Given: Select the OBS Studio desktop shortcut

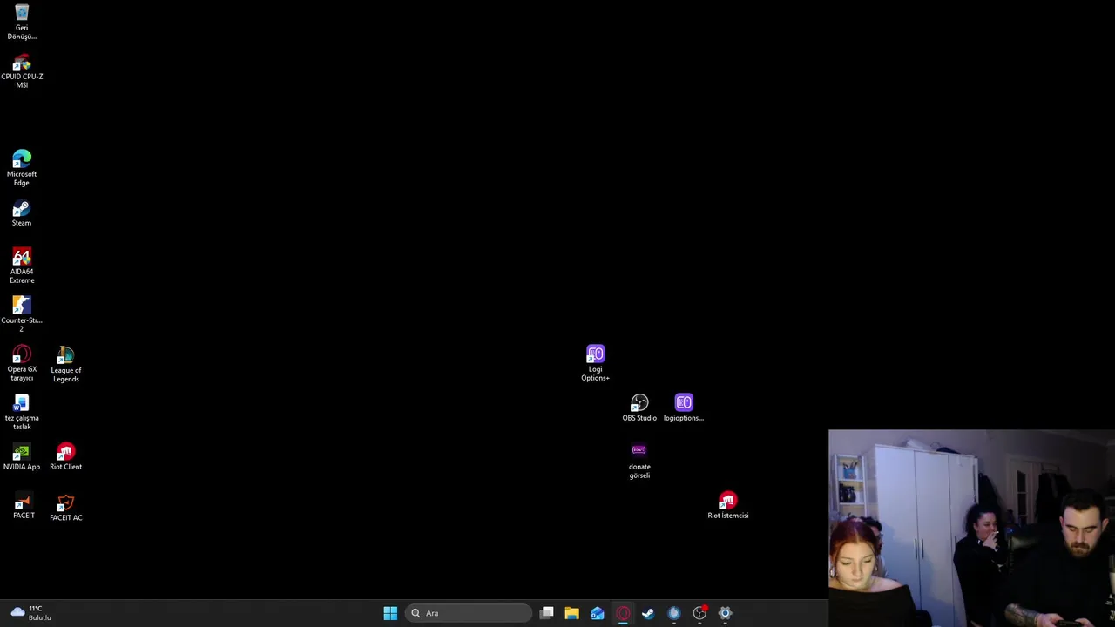Looking at the screenshot, I should coord(639,408).
